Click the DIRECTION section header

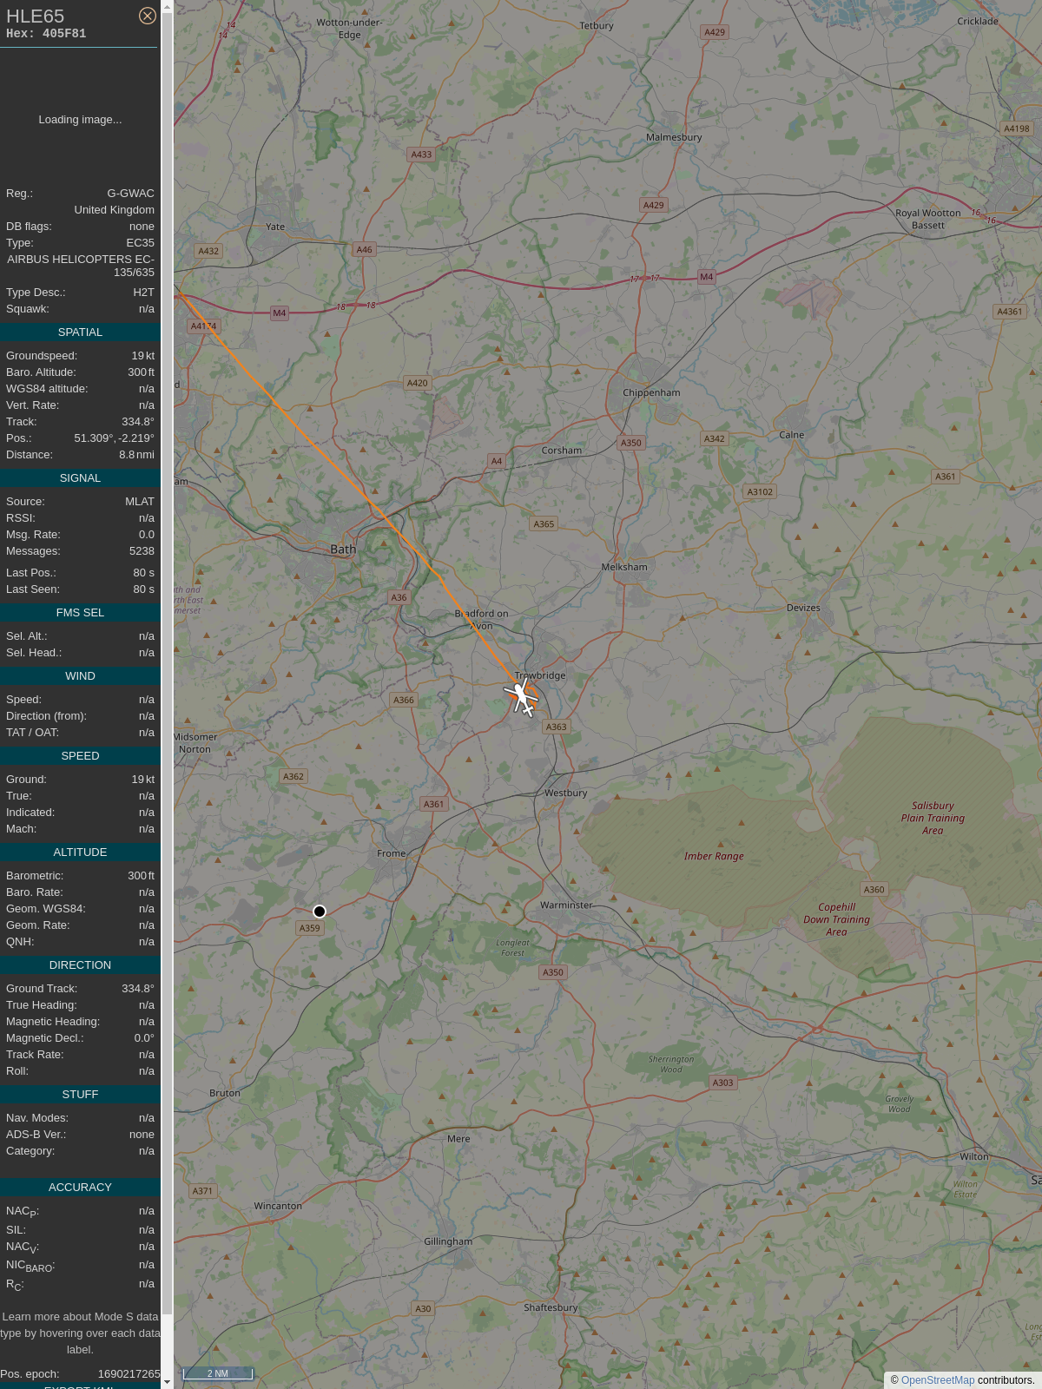pos(80,965)
